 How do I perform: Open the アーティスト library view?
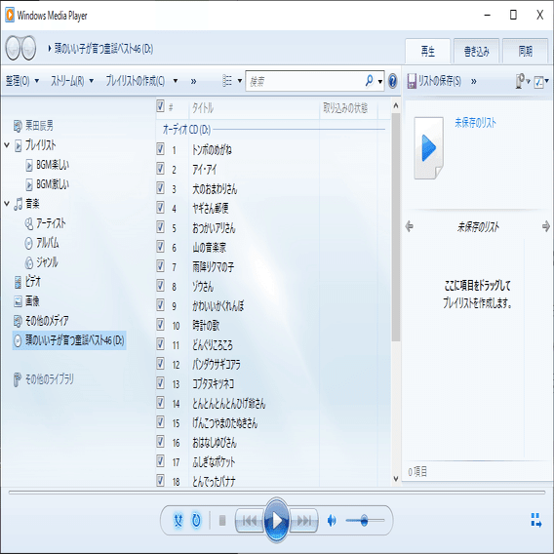tap(45, 223)
